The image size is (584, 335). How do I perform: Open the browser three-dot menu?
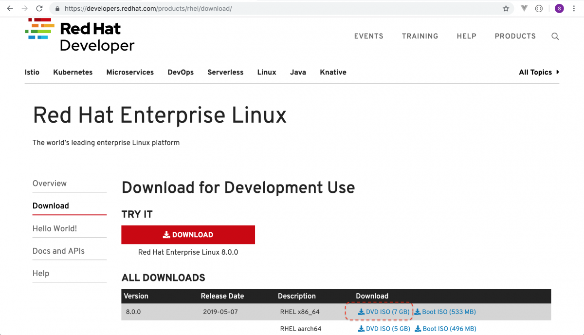pyautogui.click(x=574, y=8)
